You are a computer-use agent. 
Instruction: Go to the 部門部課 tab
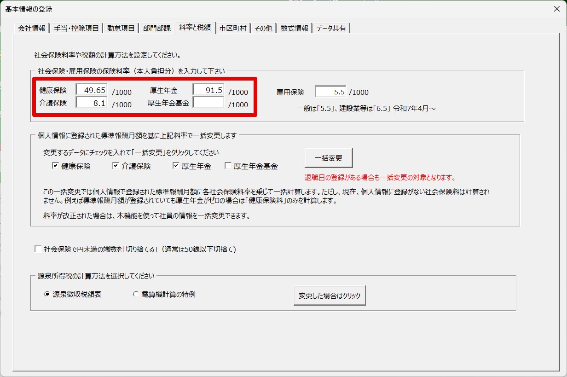(156, 29)
